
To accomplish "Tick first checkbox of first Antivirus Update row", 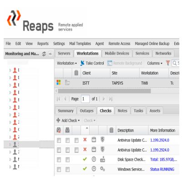I will [x=59, y=140].
